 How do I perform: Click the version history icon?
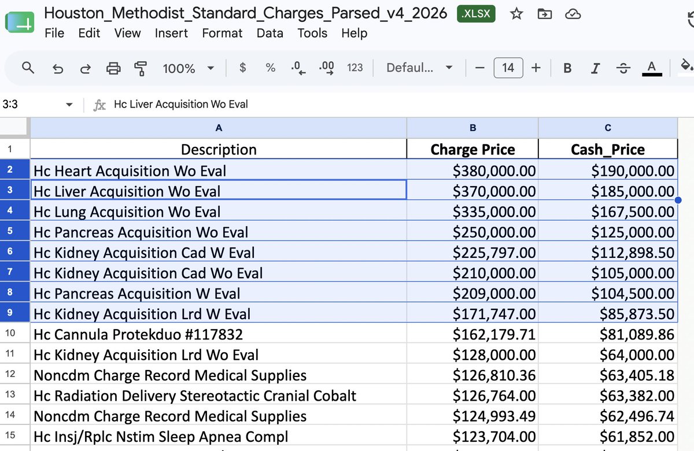(689, 20)
